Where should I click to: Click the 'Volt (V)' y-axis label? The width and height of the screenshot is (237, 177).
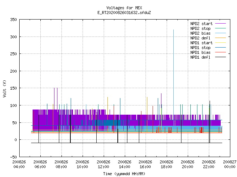point(4,88)
